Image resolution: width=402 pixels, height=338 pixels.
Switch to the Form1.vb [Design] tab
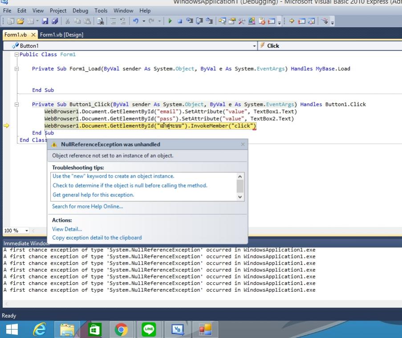(x=62, y=35)
